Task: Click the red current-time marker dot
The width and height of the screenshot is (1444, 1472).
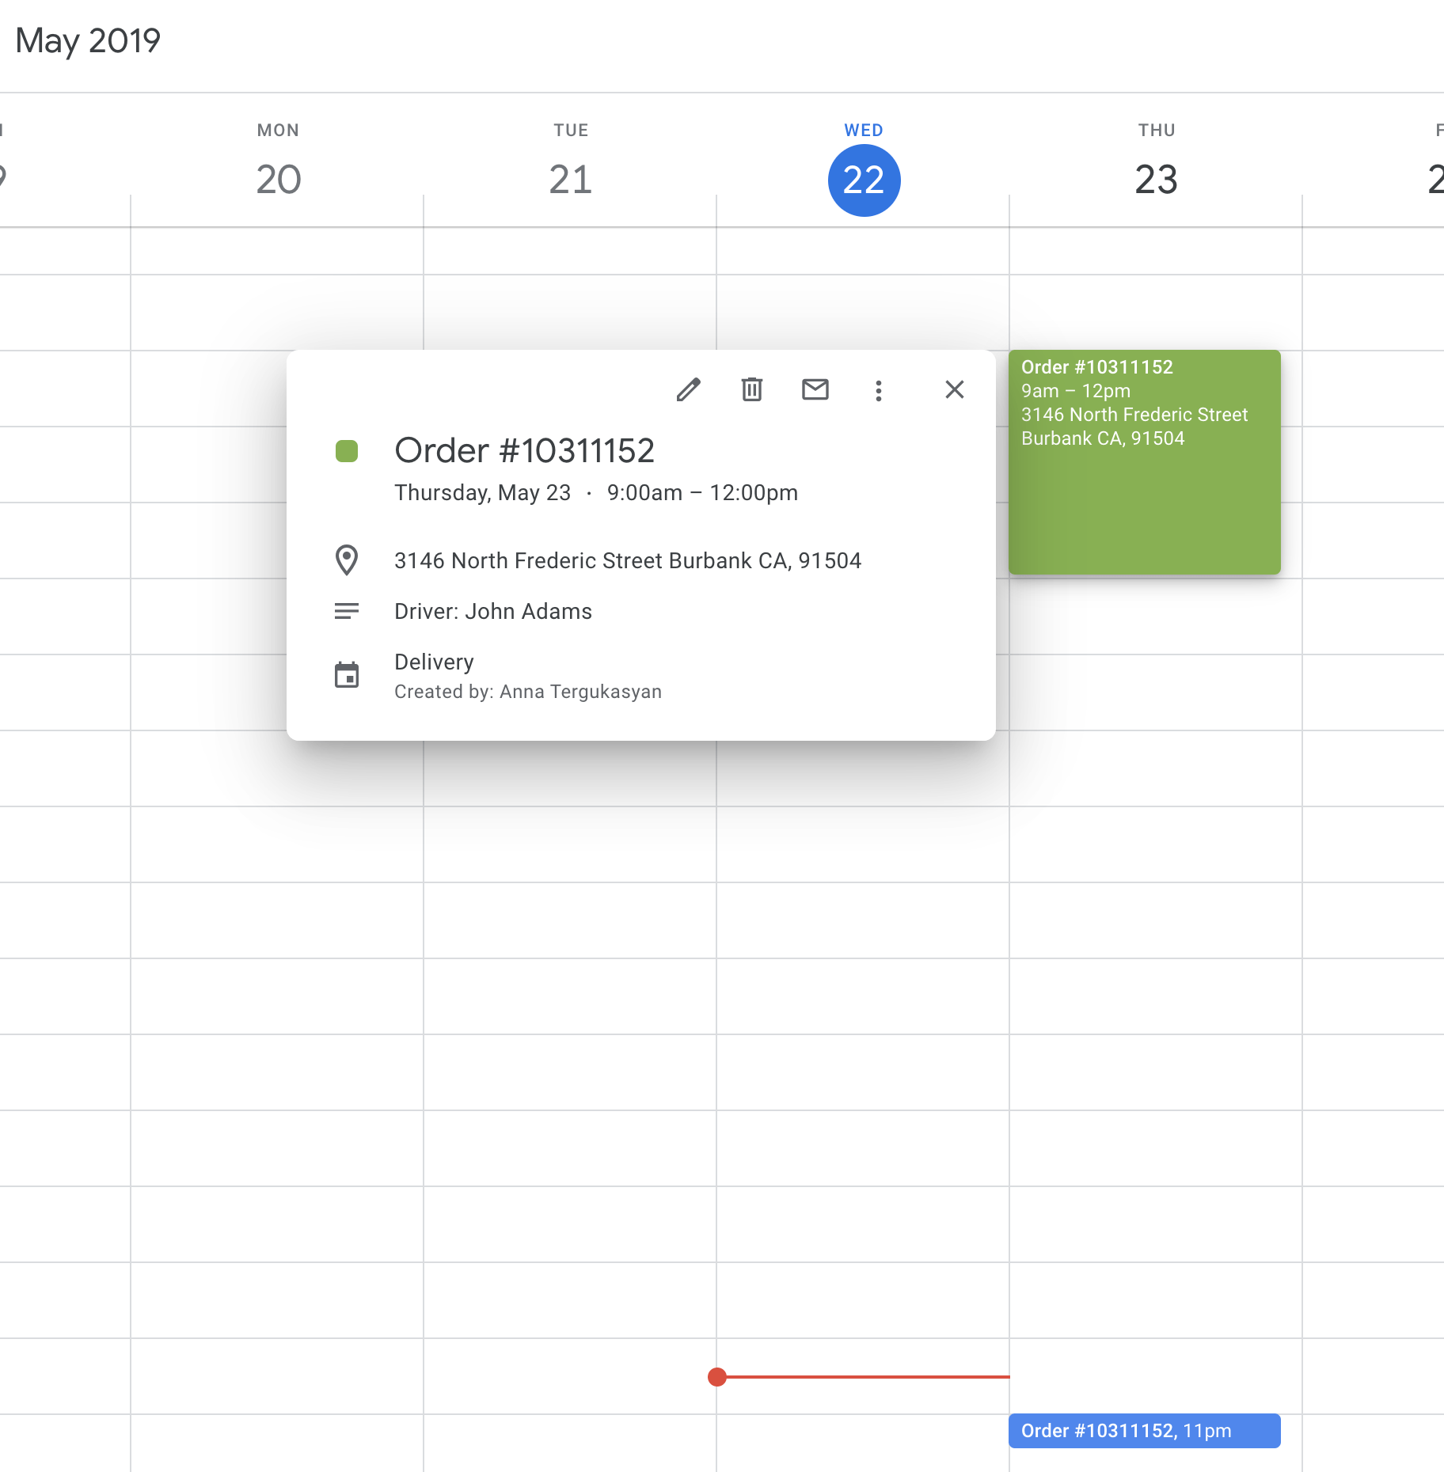Action: (x=717, y=1377)
